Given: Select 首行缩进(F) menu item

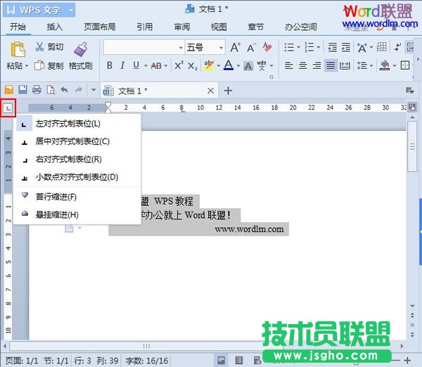Looking at the screenshot, I should (78, 197).
